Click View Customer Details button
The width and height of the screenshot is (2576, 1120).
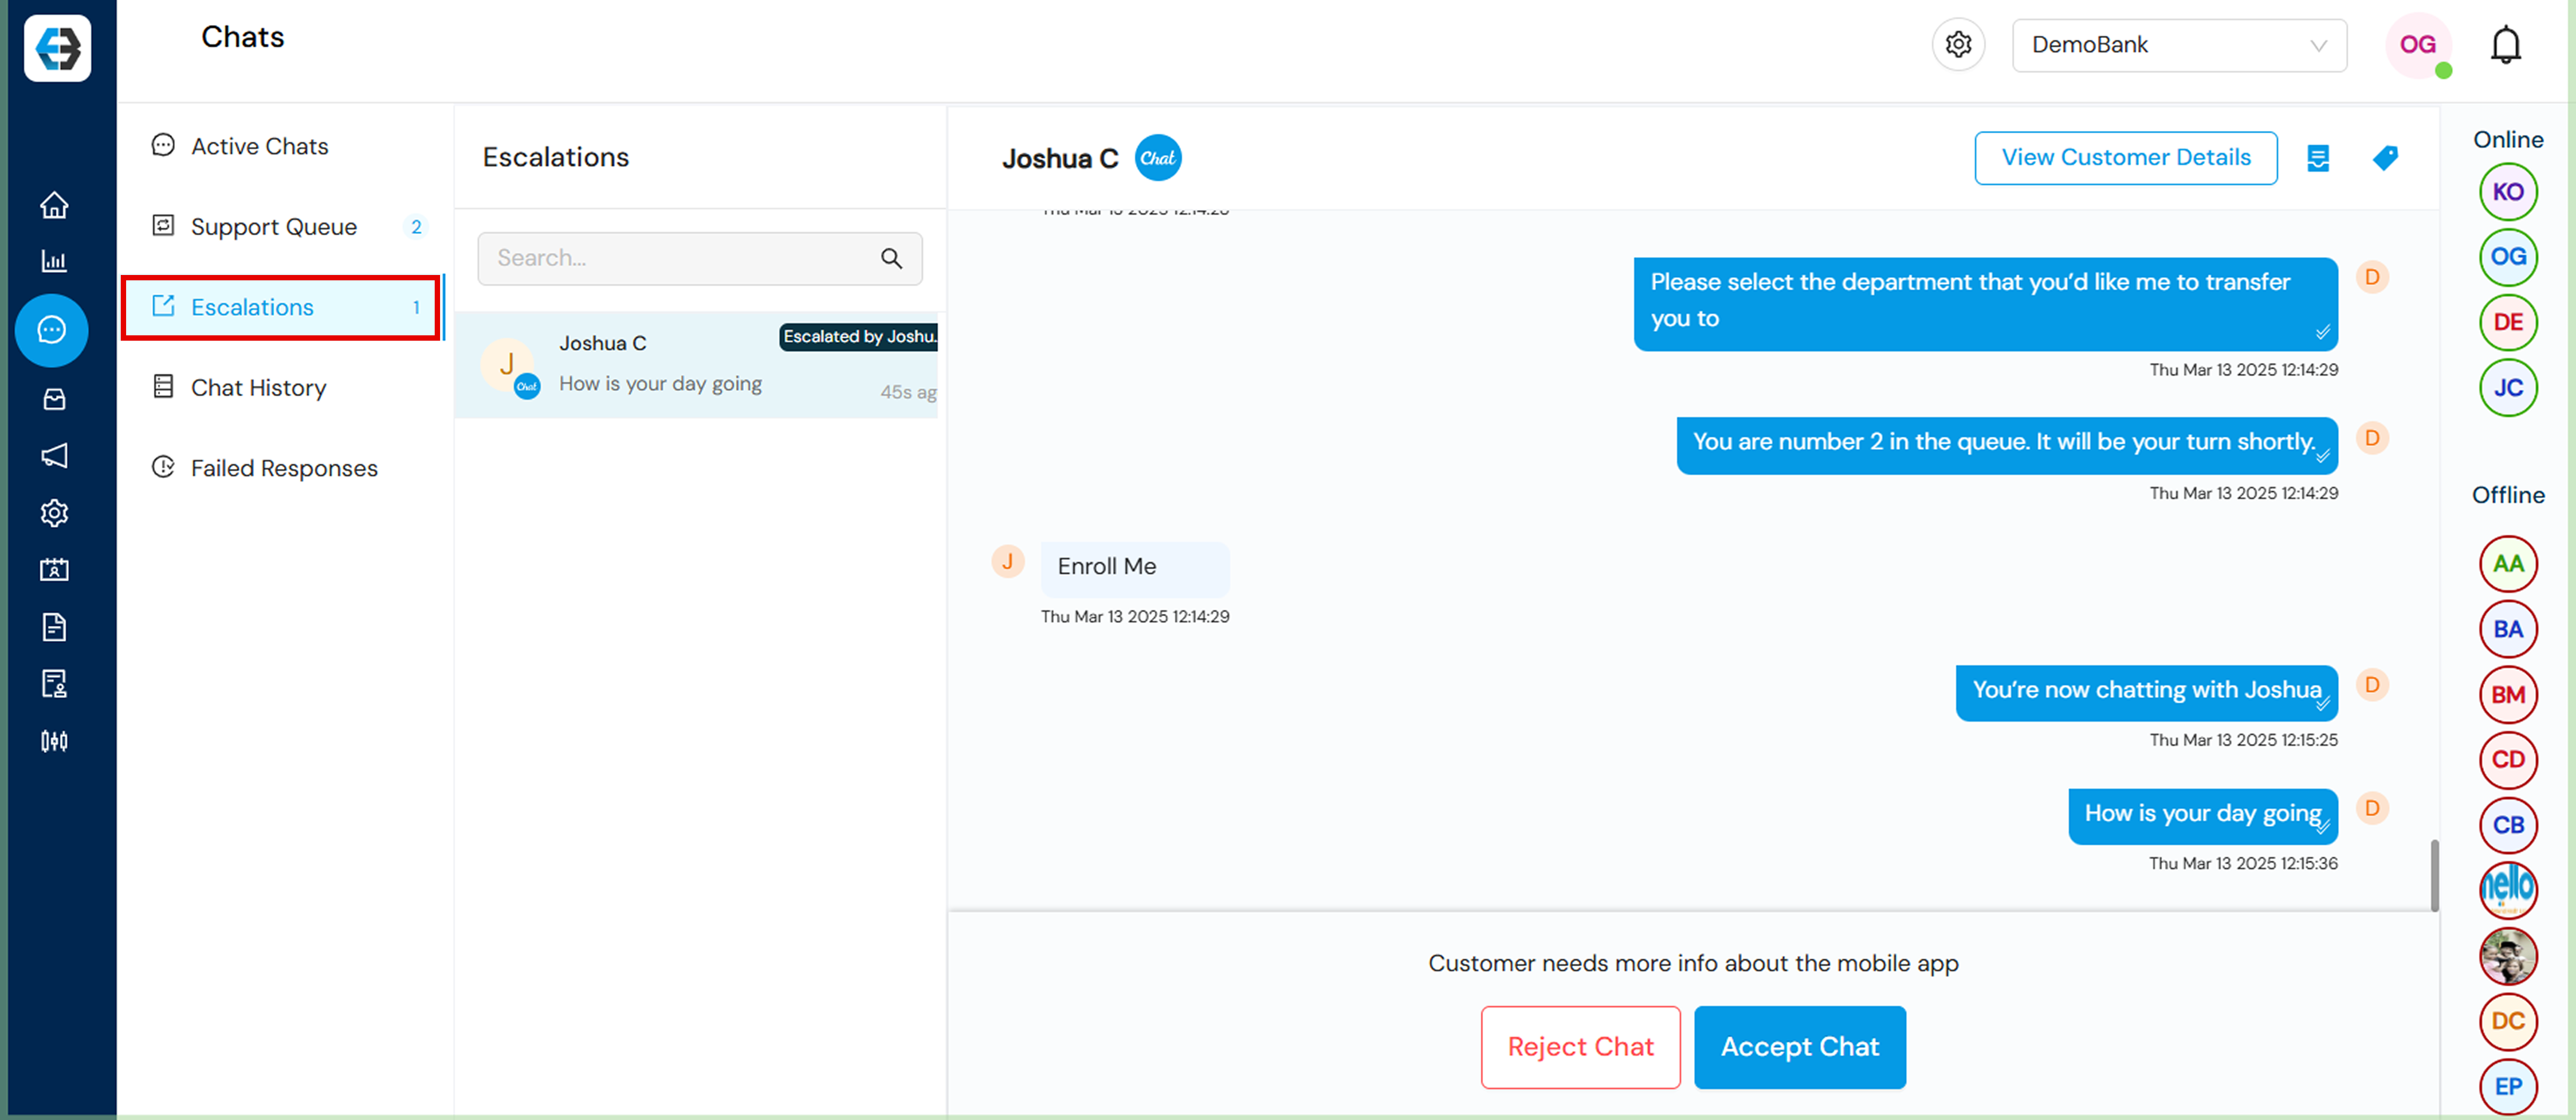[x=2125, y=158]
